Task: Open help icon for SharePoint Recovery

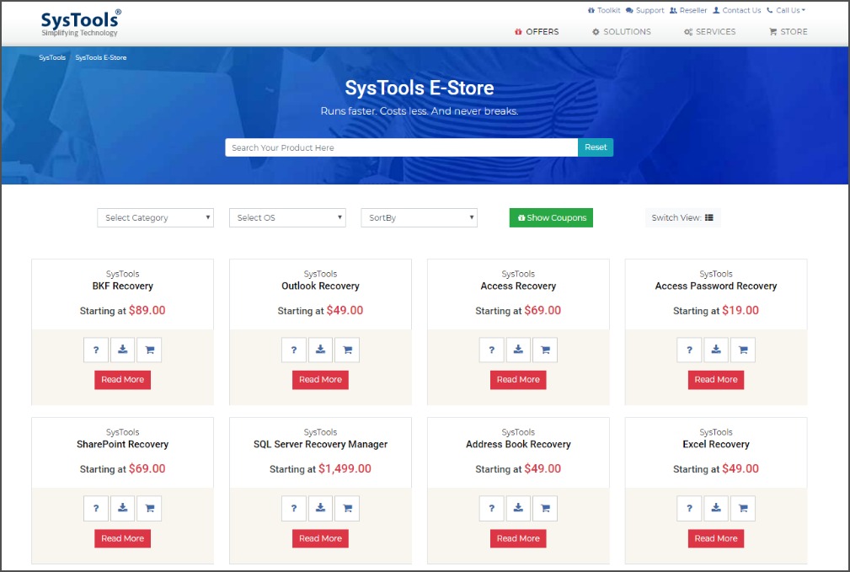Action: (x=96, y=509)
